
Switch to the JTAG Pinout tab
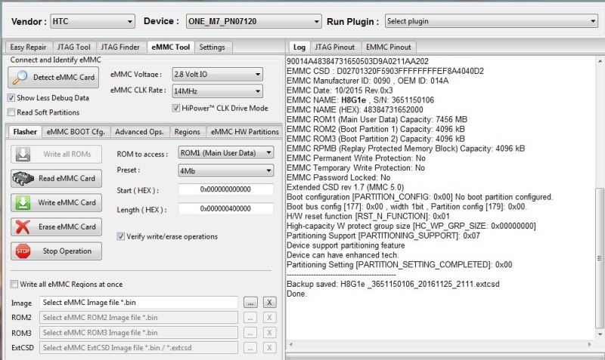pyautogui.click(x=335, y=47)
